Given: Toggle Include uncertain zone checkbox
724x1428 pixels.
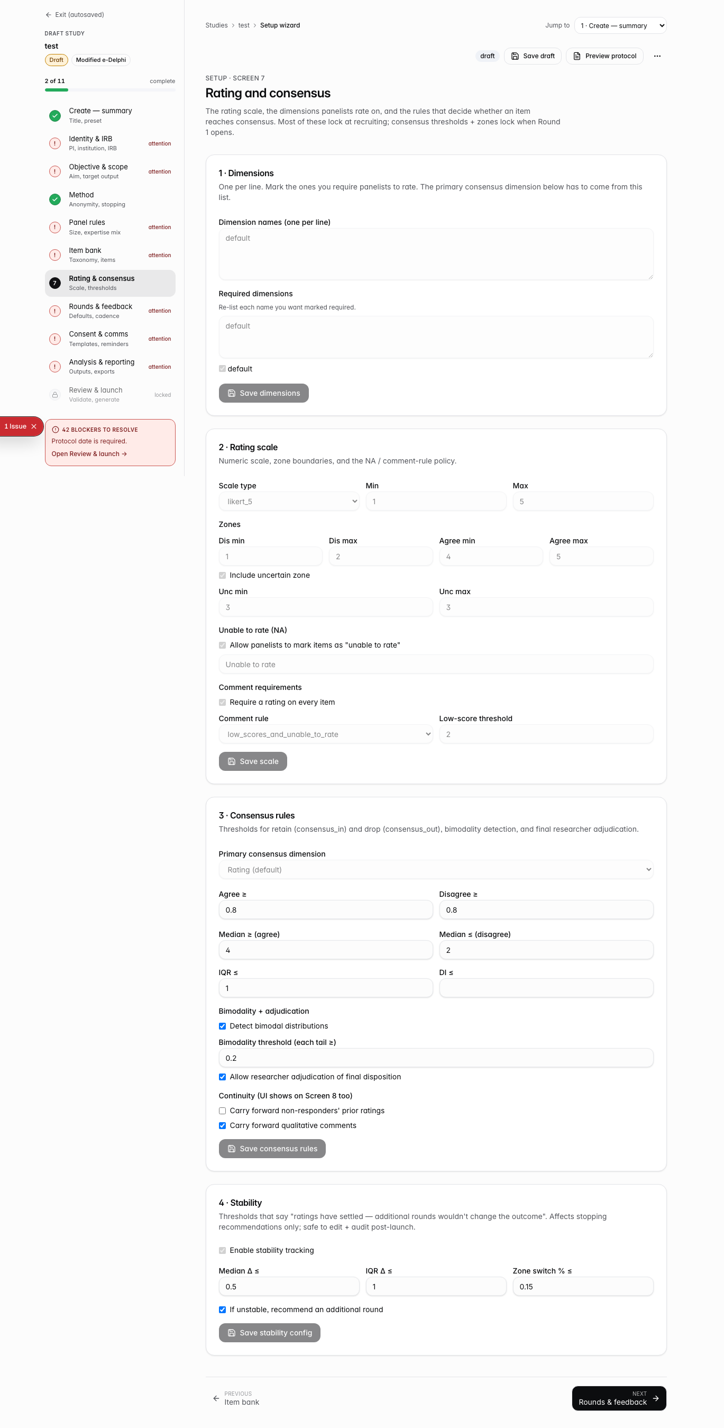Looking at the screenshot, I should (222, 576).
